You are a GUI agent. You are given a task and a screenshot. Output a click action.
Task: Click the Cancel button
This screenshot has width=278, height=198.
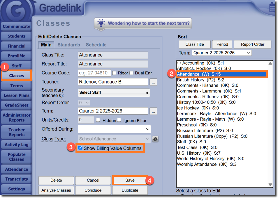point(93,180)
